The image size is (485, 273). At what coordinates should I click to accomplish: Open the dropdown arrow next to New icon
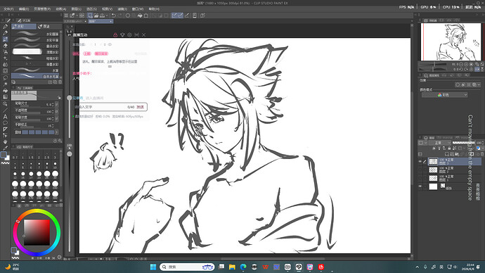tap(77, 15)
